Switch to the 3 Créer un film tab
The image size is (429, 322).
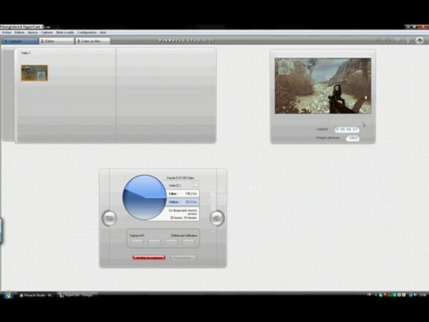tap(93, 41)
